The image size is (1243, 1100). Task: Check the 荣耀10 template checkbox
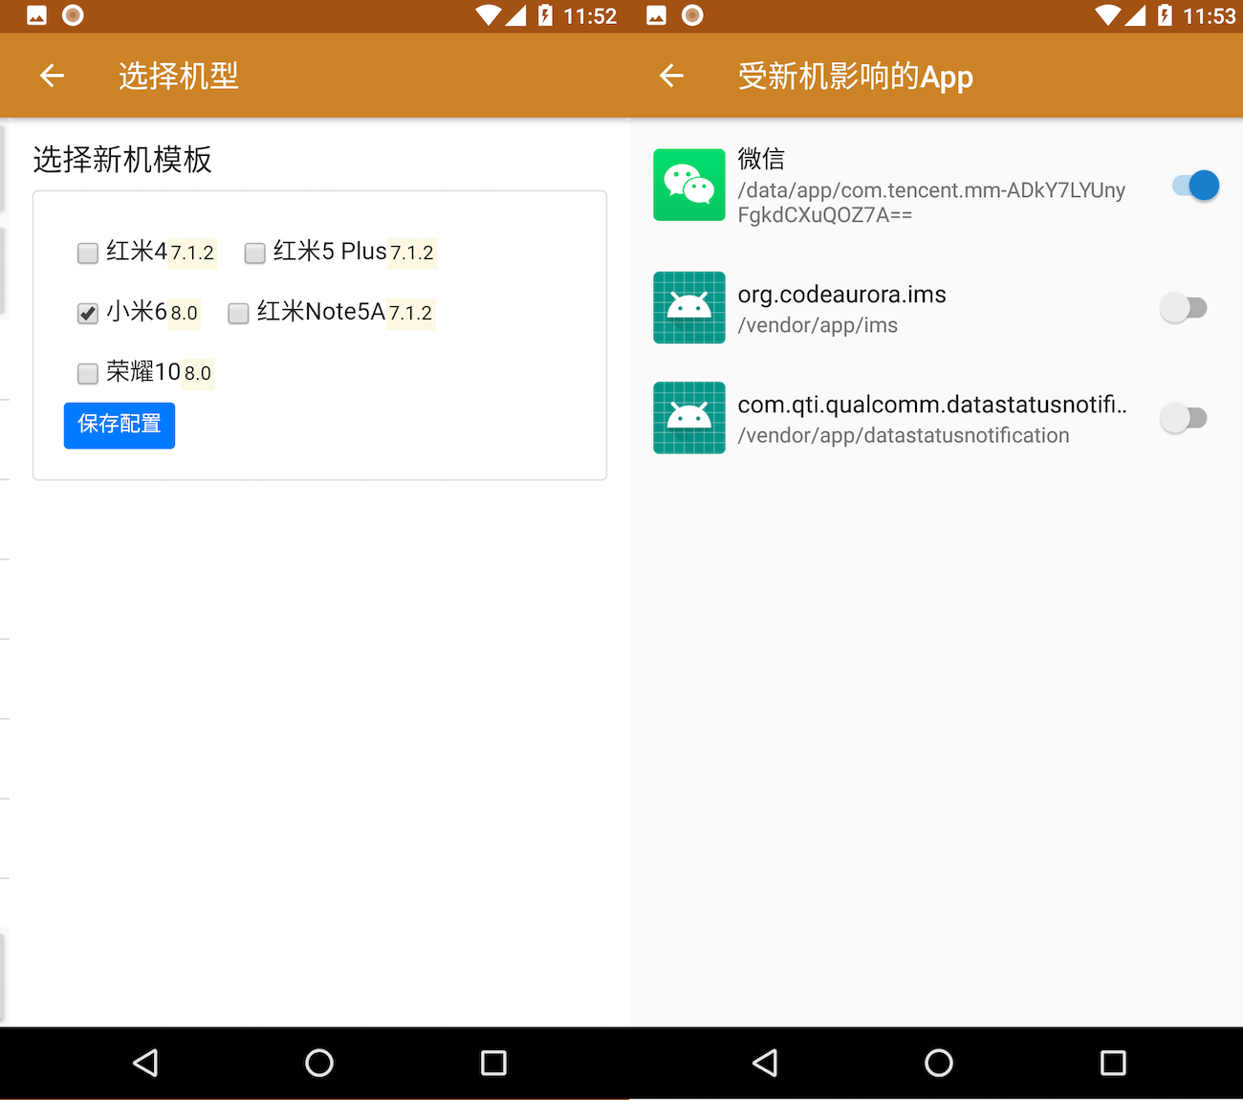coord(88,373)
